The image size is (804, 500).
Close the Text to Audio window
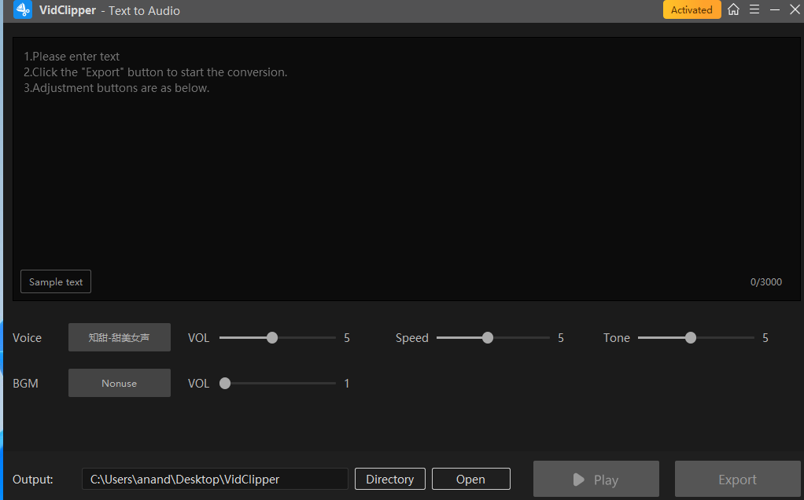(794, 10)
